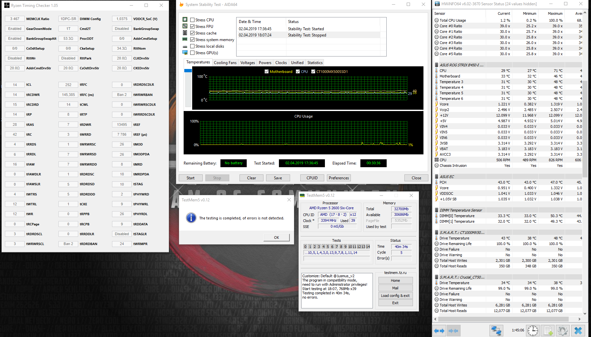Viewport: 591px width, 337px height.
Task: Show the Statistics tab
Action: pos(315,63)
